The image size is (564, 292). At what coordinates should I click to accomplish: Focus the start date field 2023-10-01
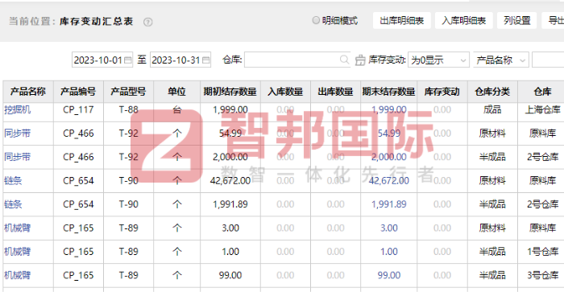(102, 60)
